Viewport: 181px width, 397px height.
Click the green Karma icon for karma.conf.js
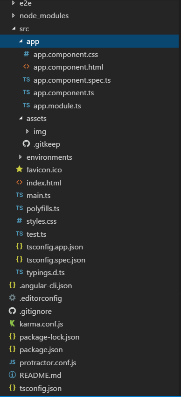[12, 324]
